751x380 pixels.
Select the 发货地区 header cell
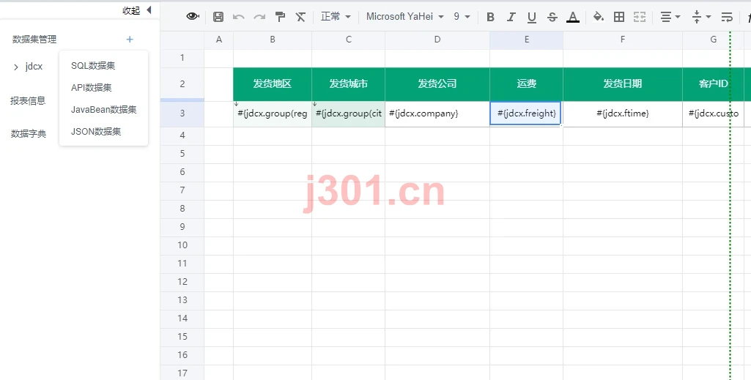(x=273, y=83)
